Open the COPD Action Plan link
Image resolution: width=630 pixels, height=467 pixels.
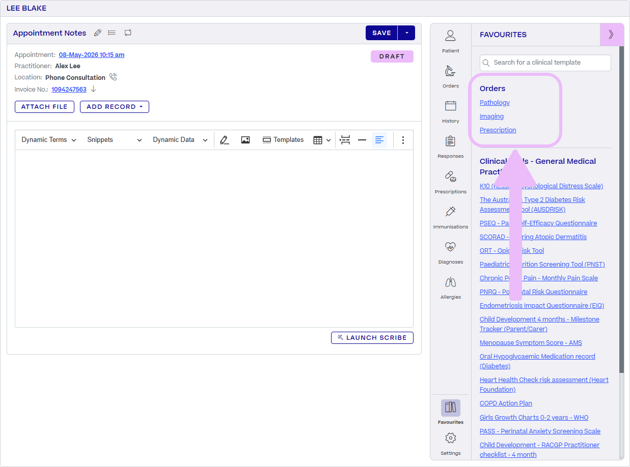[x=506, y=403]
